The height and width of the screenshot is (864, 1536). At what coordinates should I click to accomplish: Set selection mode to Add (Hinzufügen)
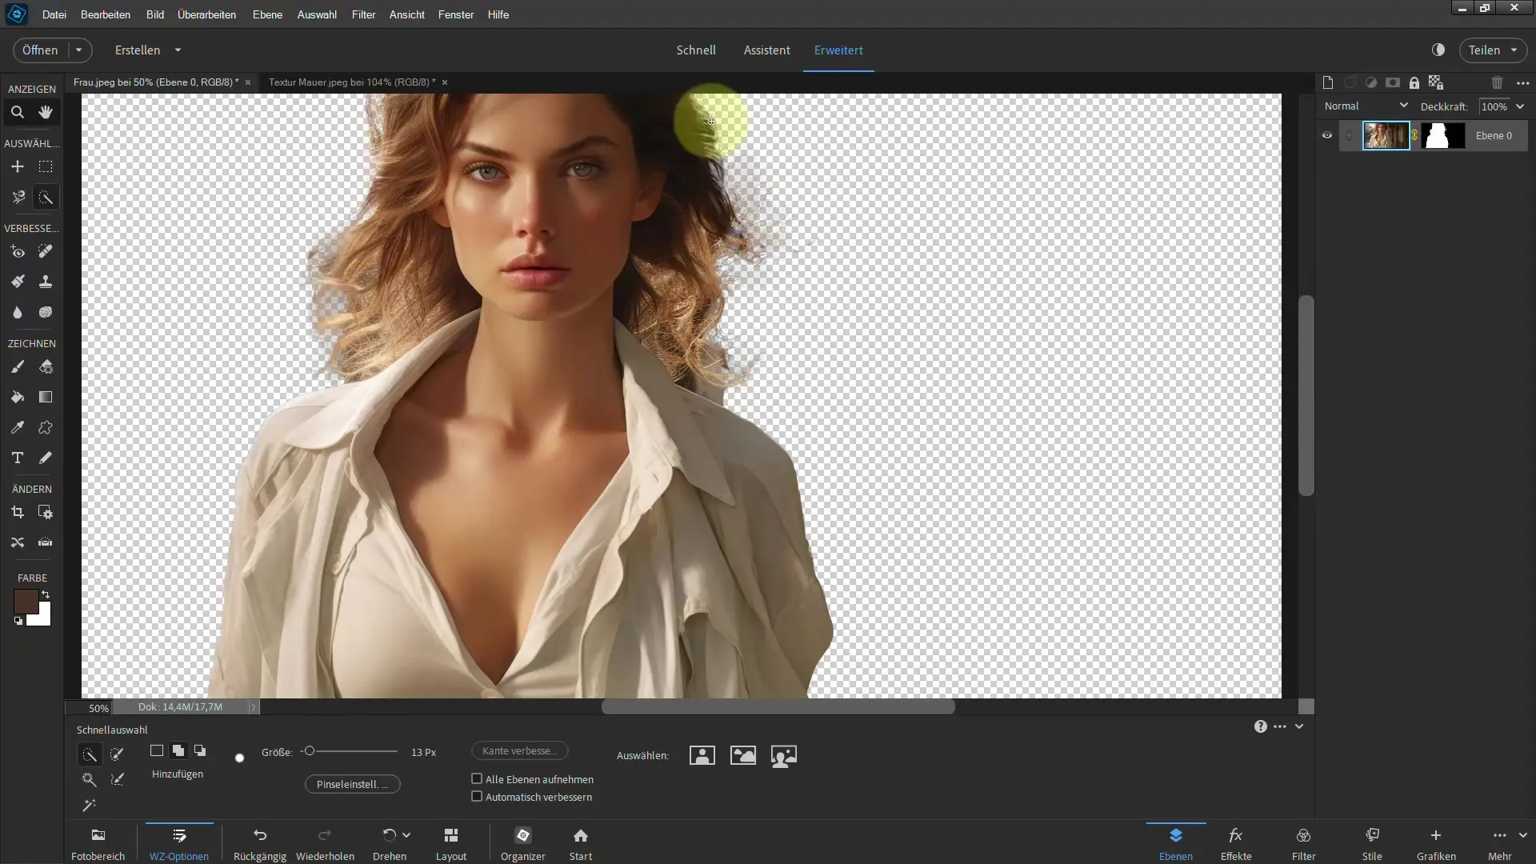tap(178, 750)
